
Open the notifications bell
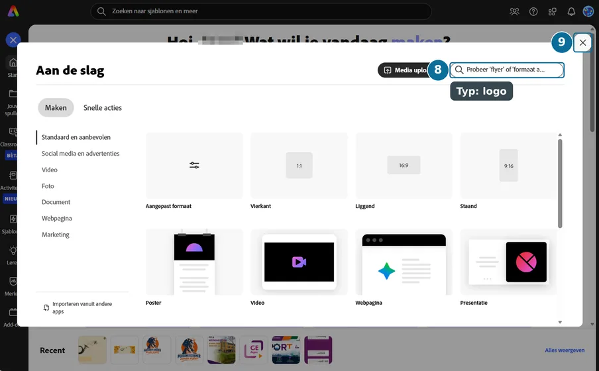(x=571, y=11)
